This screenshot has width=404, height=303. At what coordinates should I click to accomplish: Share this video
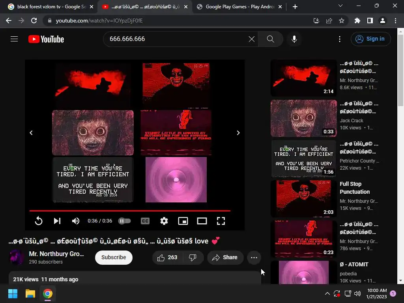pos(225,257)
